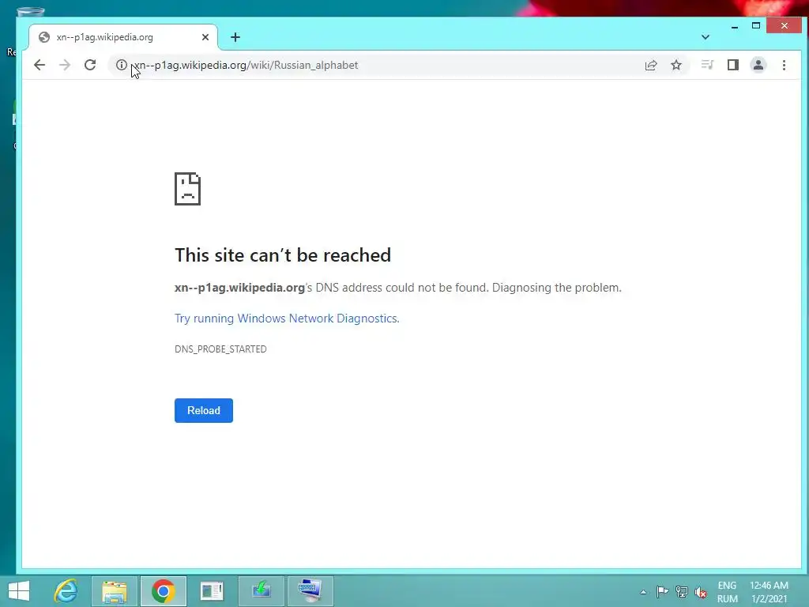Click 'This site can't be reached' heading
Screen dimensions: 809x607
(x=283, y=255)
